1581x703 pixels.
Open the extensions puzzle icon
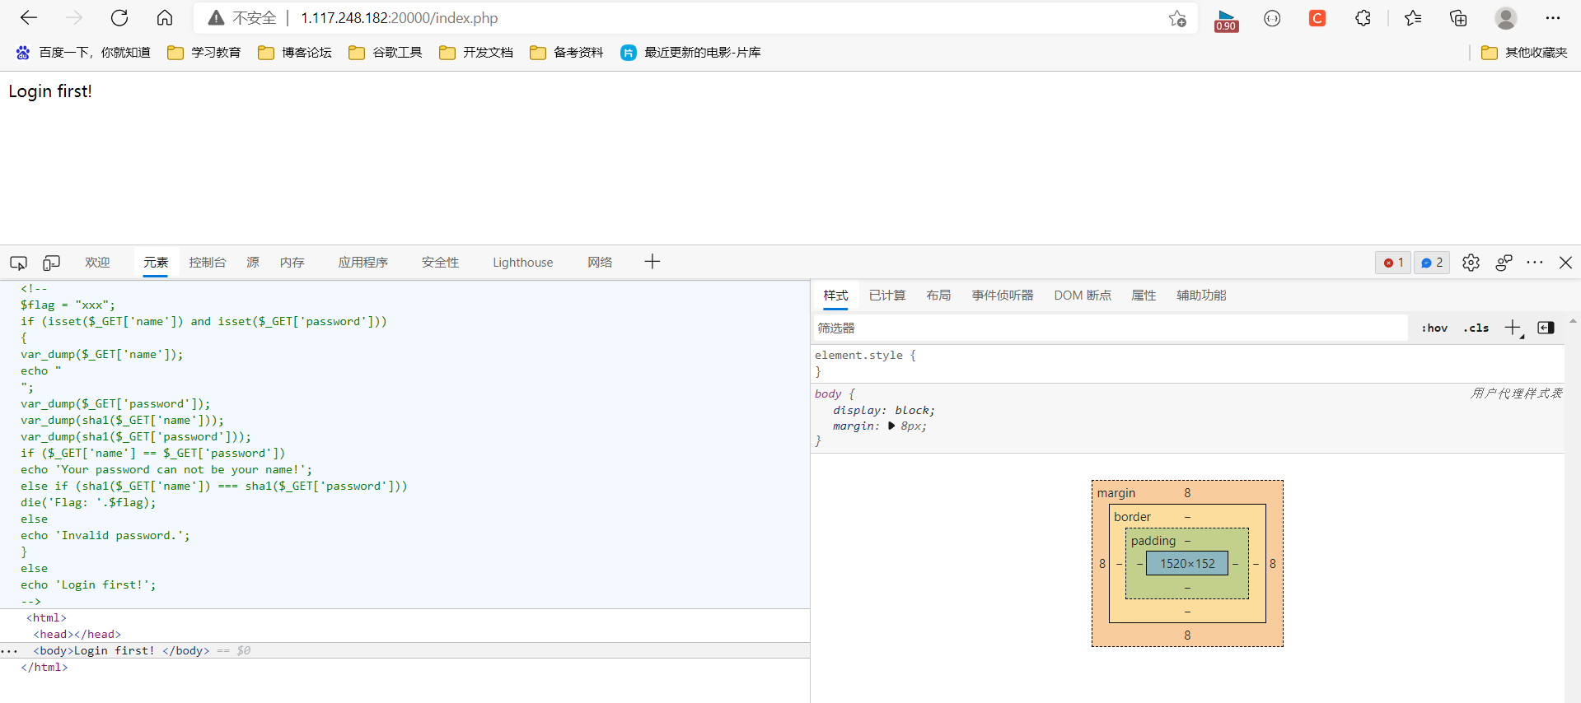pyautogui.click(x=1363, y=18)
